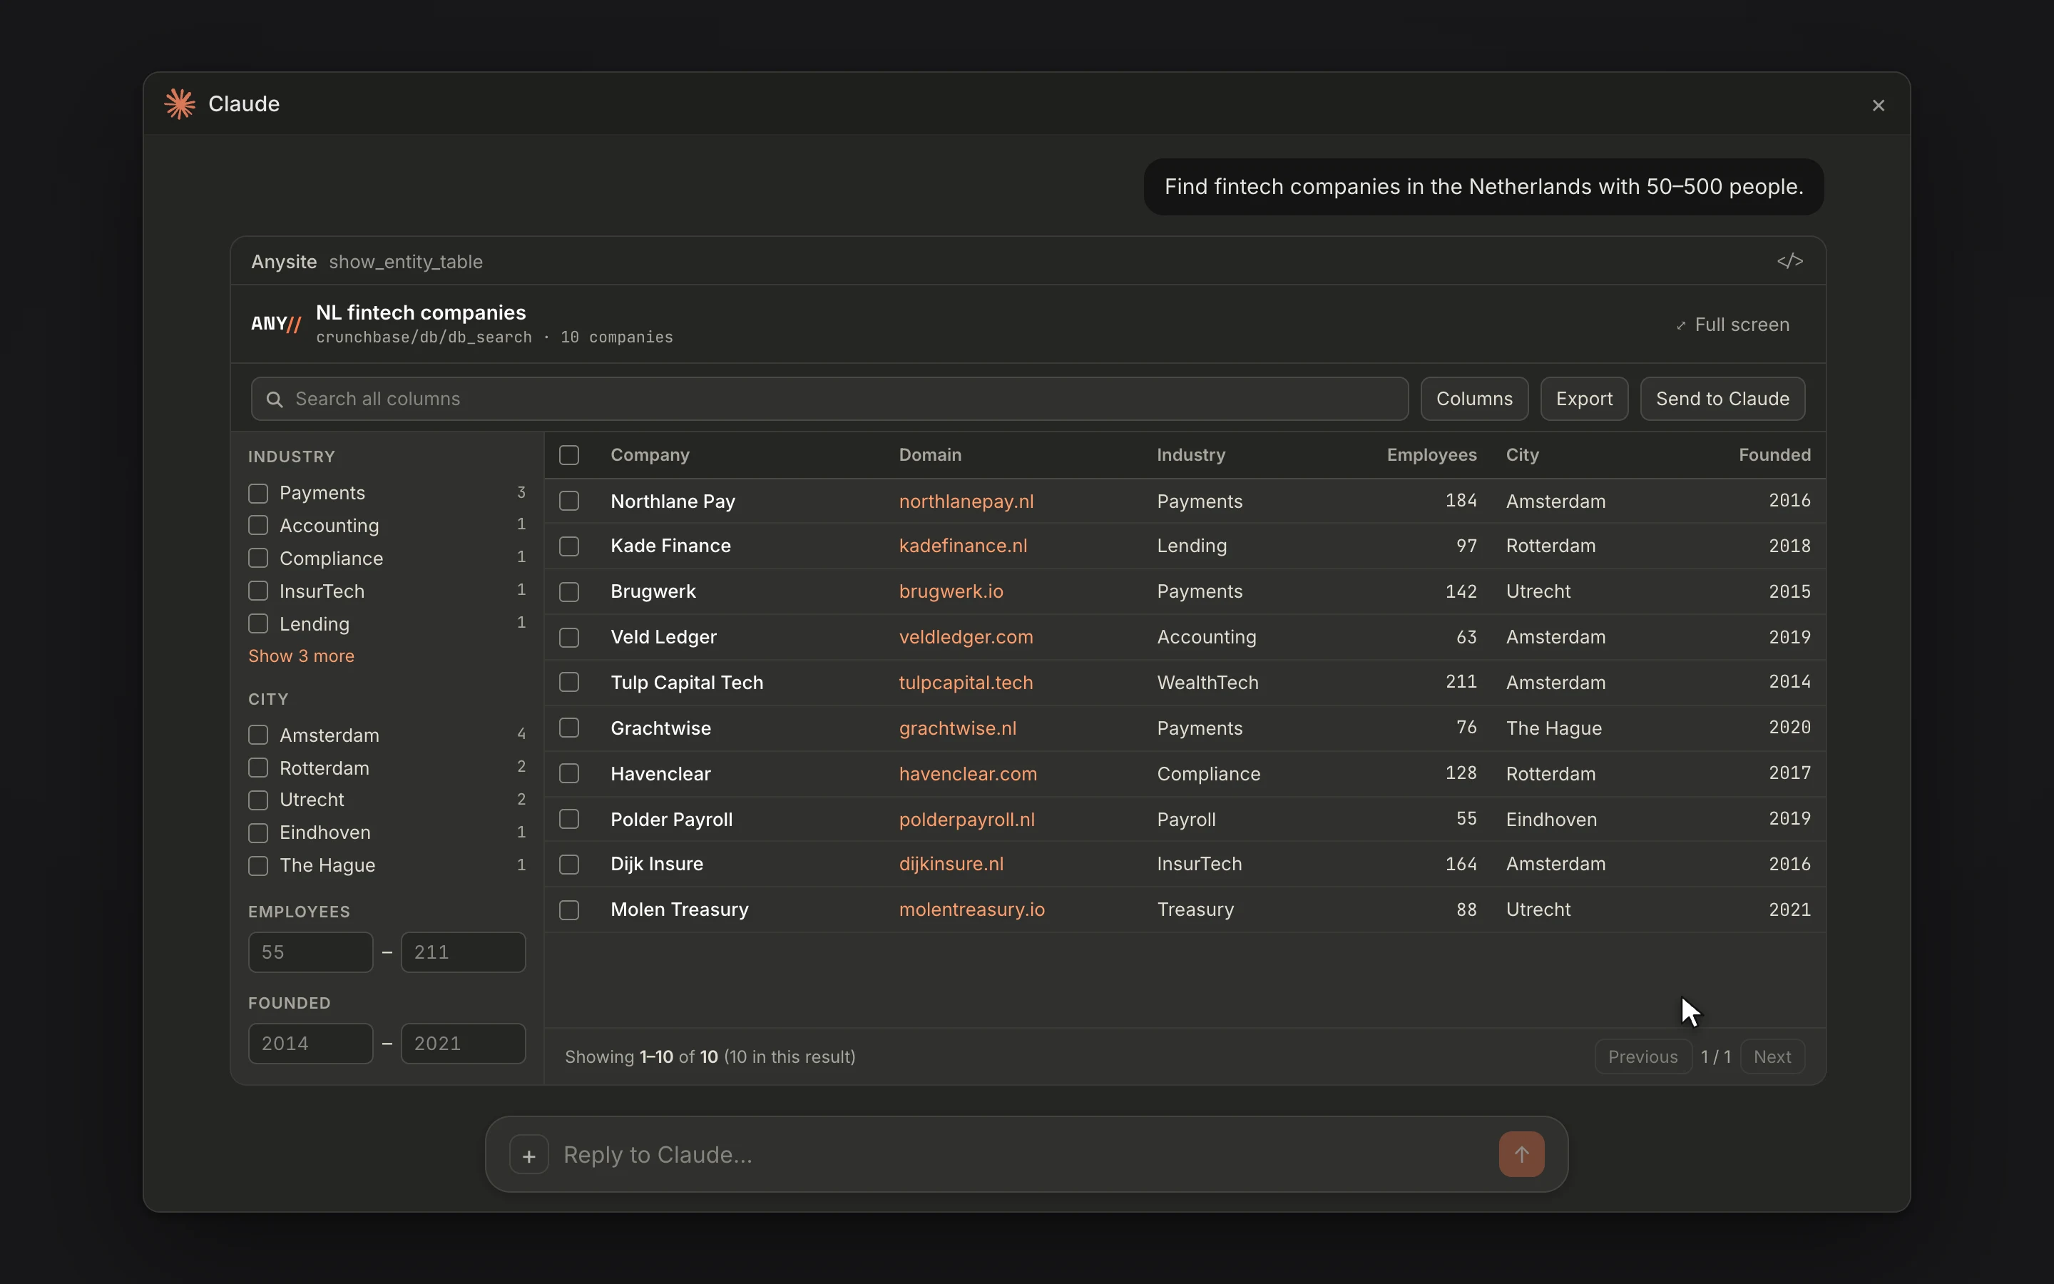The height and width of the screenshot is (1284, 2054).
Task: Click the search magnifier icon
Action: tap(274, 399)
